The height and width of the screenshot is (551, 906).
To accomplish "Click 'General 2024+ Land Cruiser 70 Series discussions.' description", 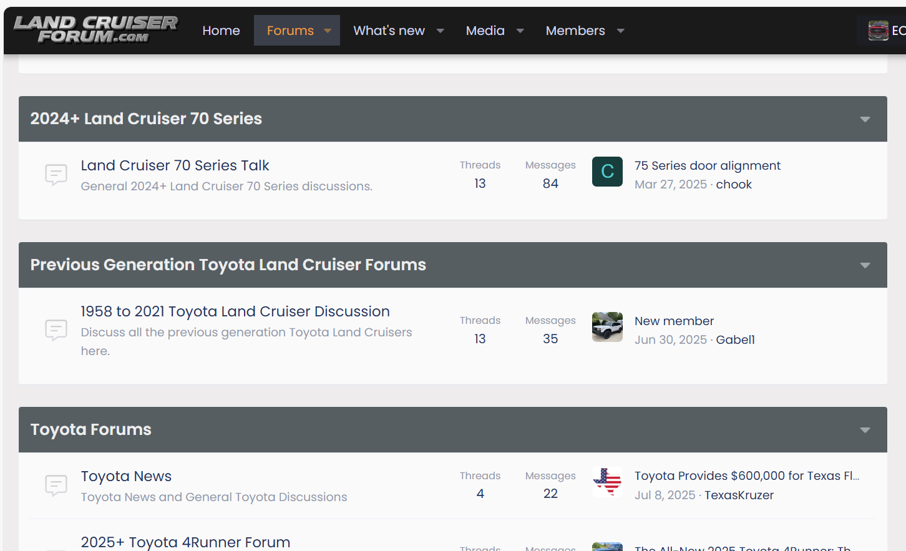I will tap(226, 187).
